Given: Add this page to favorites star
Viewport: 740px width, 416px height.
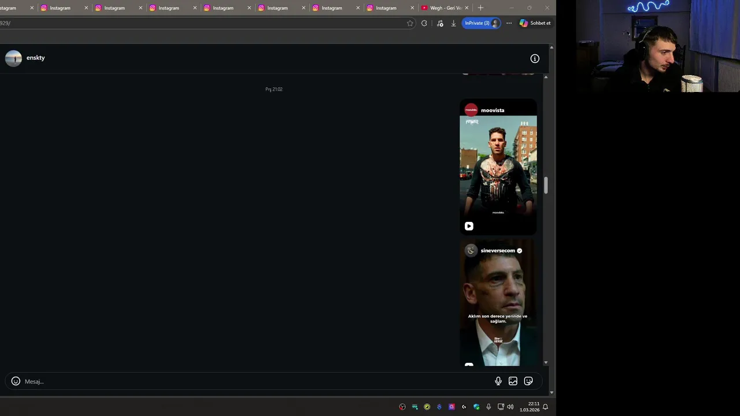Looking at the screenshot, I should [x=410, y=23].
